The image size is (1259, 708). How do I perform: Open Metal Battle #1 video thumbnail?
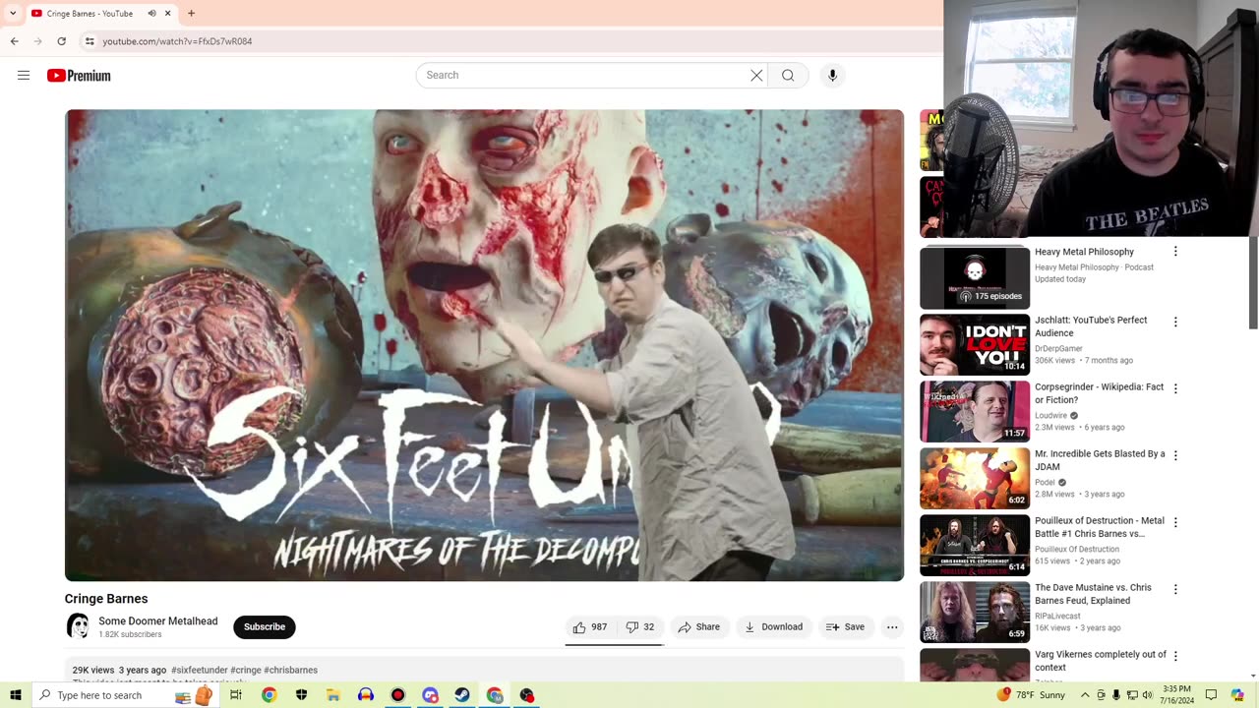coord(975,546)
